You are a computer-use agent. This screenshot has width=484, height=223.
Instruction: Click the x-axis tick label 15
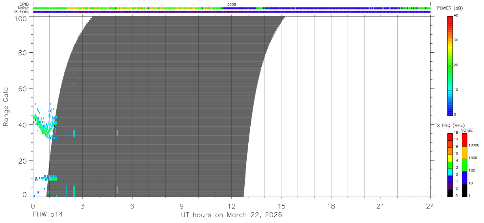tap(281, 206)
